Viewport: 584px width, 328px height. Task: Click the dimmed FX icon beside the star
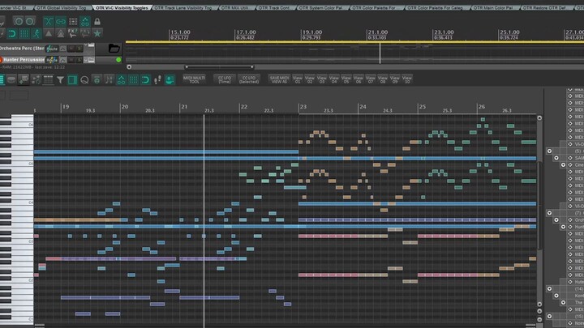pyautogui.click(x=85, y=33)
